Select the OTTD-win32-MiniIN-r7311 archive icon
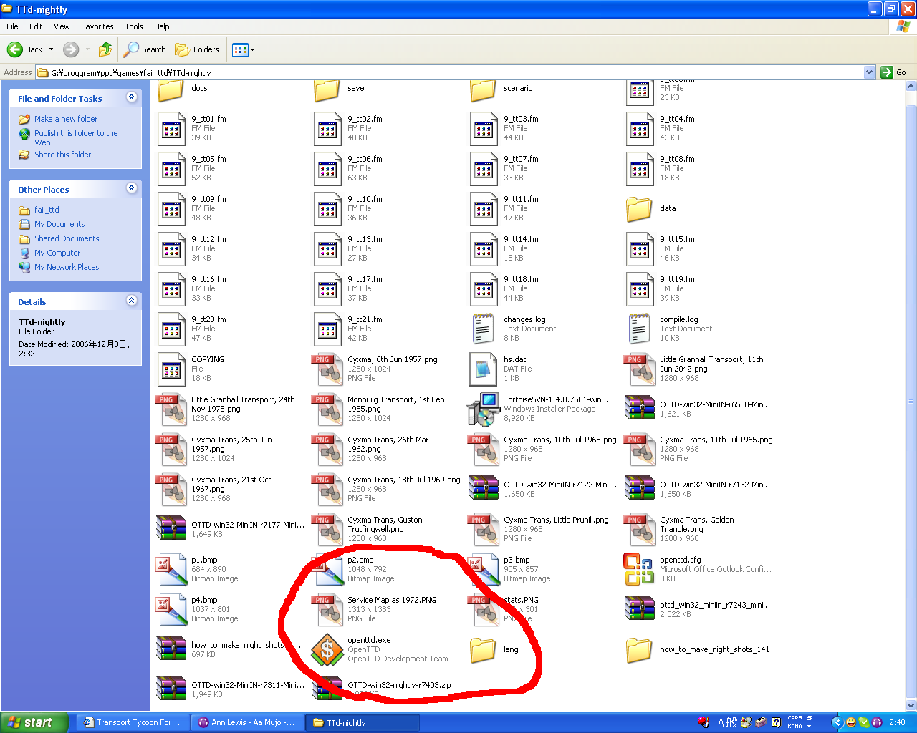917x733 pixels. tap(171, 689)
